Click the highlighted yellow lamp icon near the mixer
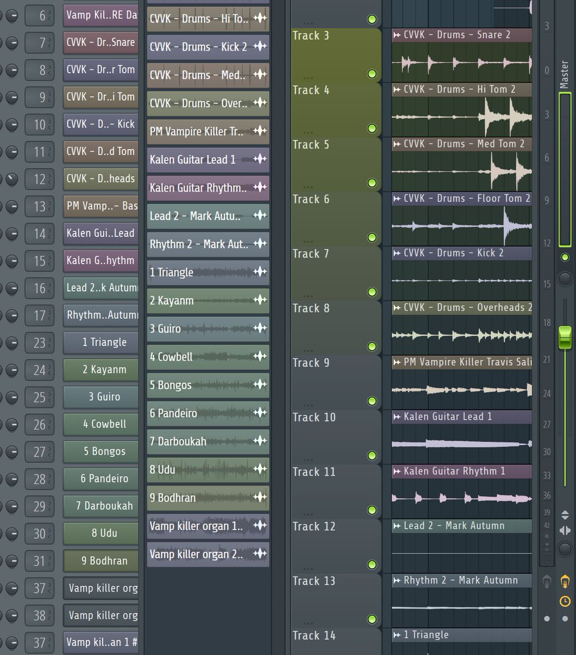This screenshot has height=655, width=576. 565,581
